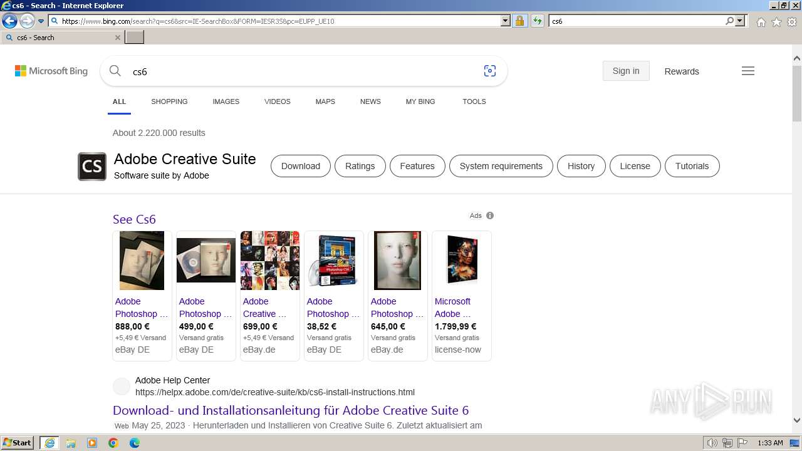Open the 1.799,99 € Microsoft Adobe thumbnail
The height and width of the screenshot is (451, 802).
(x=462, y=261)
